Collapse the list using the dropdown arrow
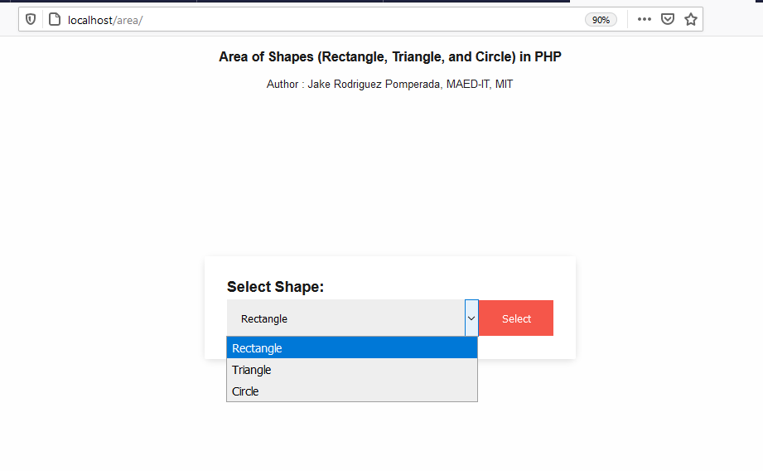This screenshot has width=763, height=471. (x=471, y=318)
